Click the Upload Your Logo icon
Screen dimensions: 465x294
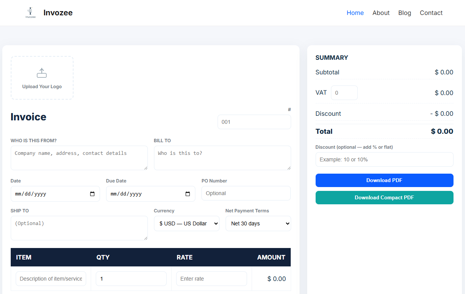(x=42, y=73)
